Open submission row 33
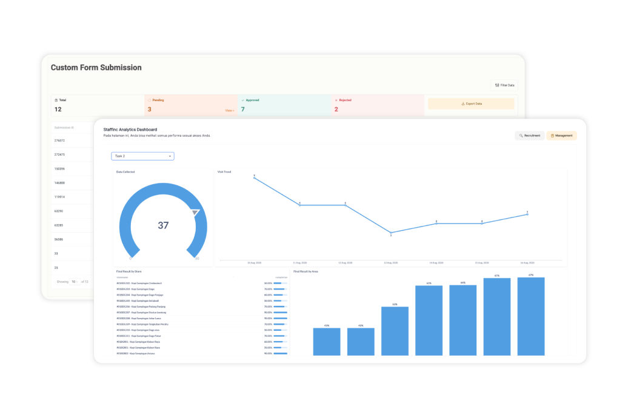Viewport: 628px width, 418px height. point(56,253)
